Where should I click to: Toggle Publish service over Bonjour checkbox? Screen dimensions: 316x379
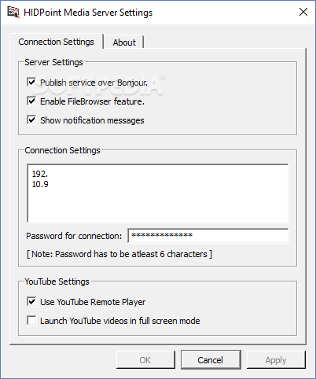[x=31, y=83]
